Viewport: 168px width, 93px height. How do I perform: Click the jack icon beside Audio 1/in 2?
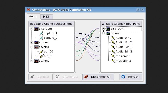[113, 43]
